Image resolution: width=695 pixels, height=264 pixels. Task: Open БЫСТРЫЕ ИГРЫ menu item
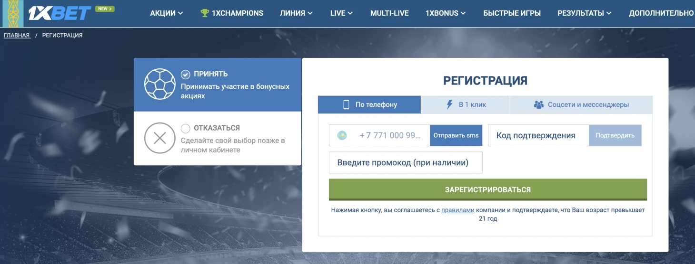[512, 13]
